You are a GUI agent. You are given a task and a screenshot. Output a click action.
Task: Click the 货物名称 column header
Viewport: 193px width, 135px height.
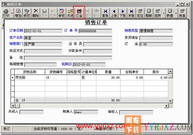point(30,72)
